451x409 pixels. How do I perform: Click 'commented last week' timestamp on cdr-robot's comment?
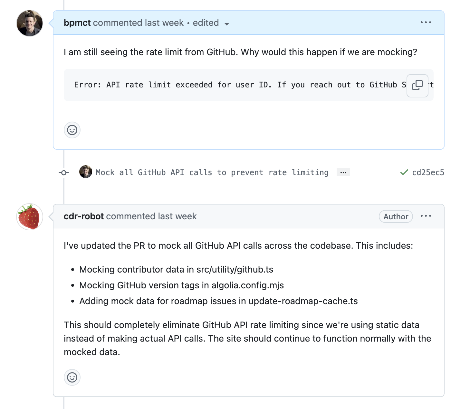click(x=151, y=216)
